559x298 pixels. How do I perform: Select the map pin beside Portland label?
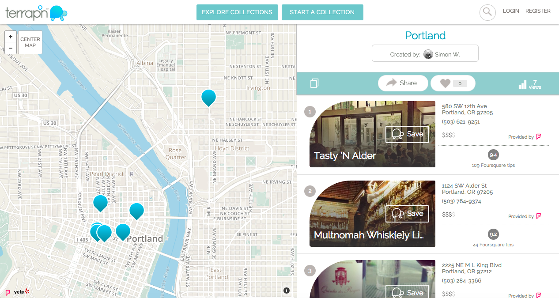tap(123, 231)
